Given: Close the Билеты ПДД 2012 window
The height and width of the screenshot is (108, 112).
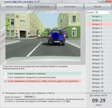Looking at the screenshot, I should 108,1.
